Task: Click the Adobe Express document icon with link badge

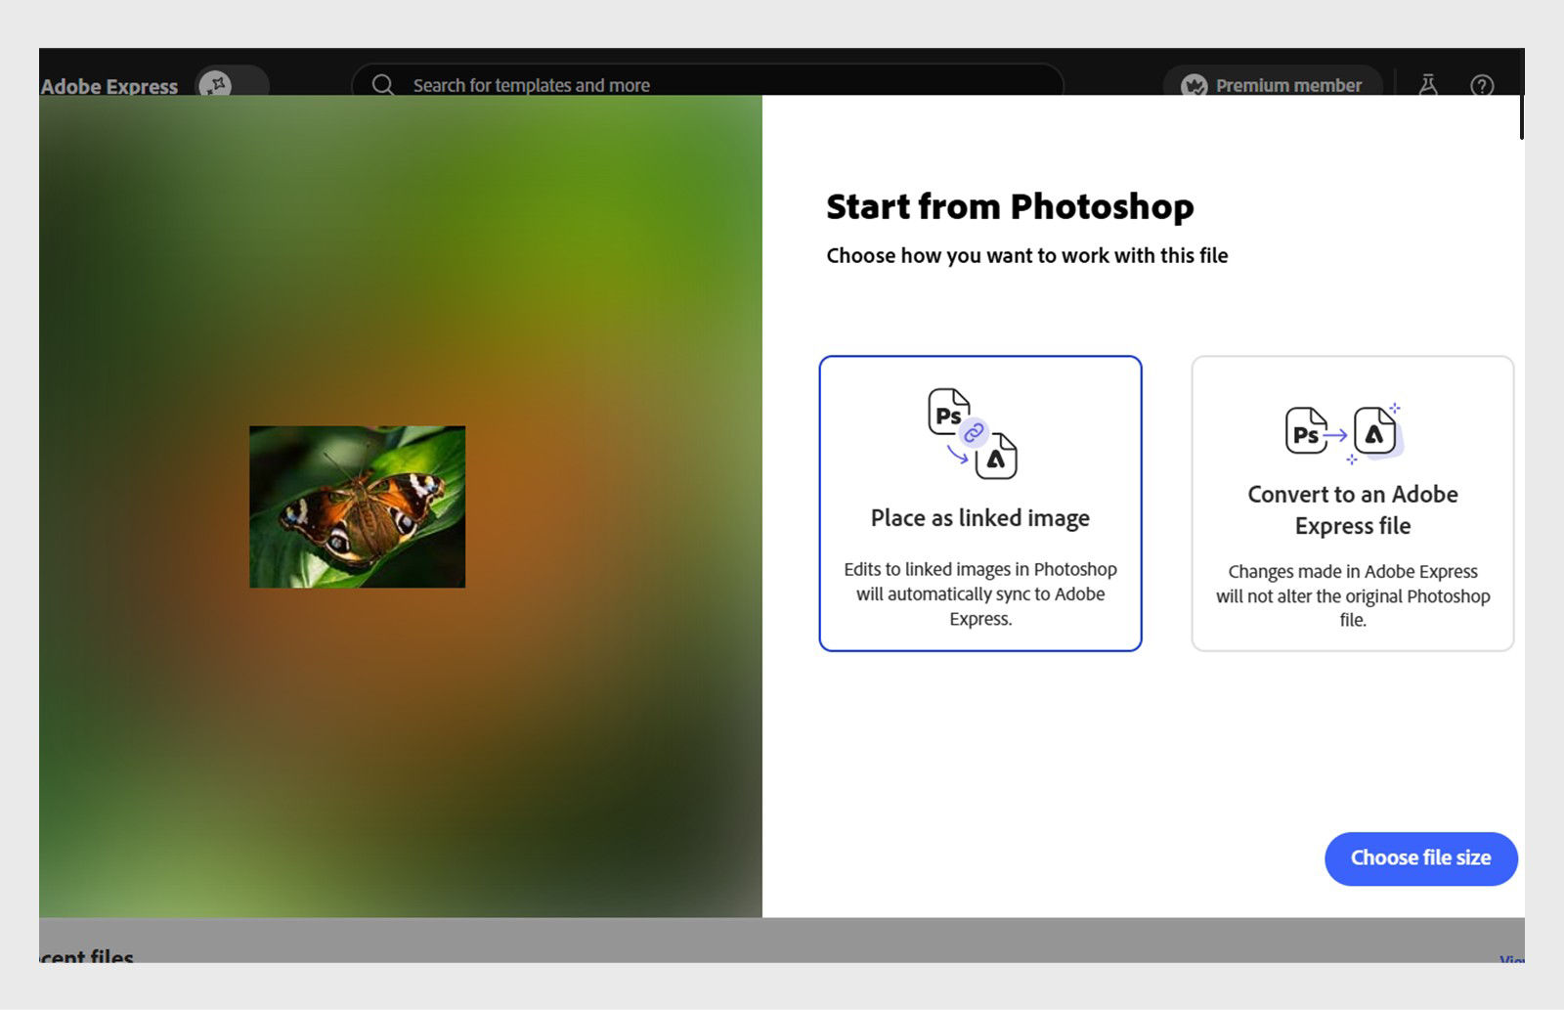Action: click(996, 457)
